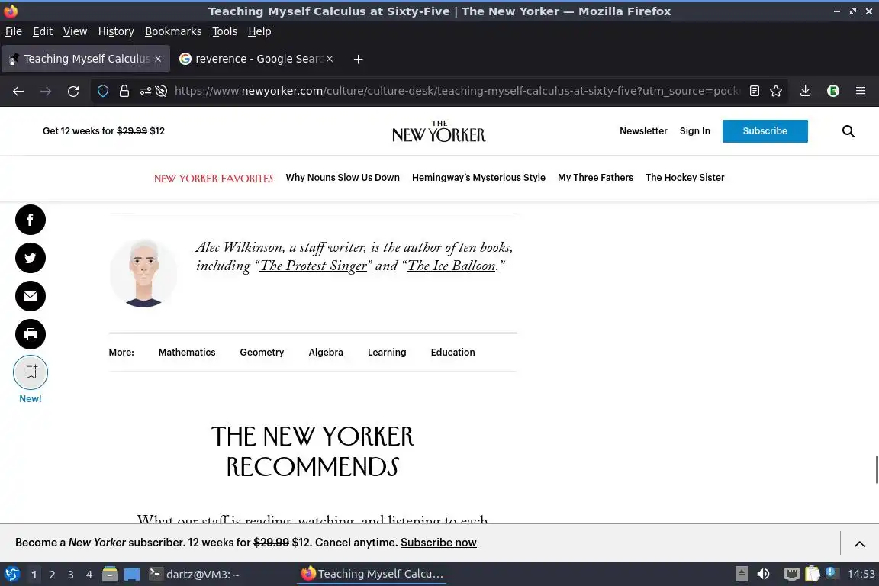879x586 pixels.
Task: Open the Newsletter link
Action: tap(643, 131)
